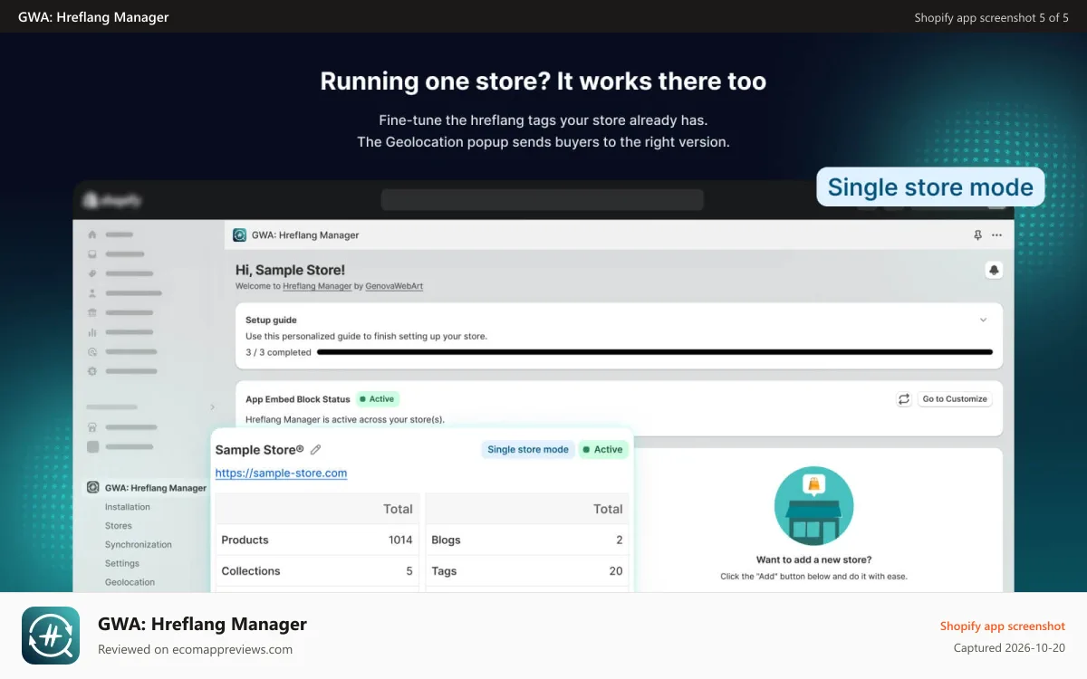Viewport: 1087px width, 679px height.
Task: Click the GWA: Hreflang Manager app header title
Action: click(305, 235)
